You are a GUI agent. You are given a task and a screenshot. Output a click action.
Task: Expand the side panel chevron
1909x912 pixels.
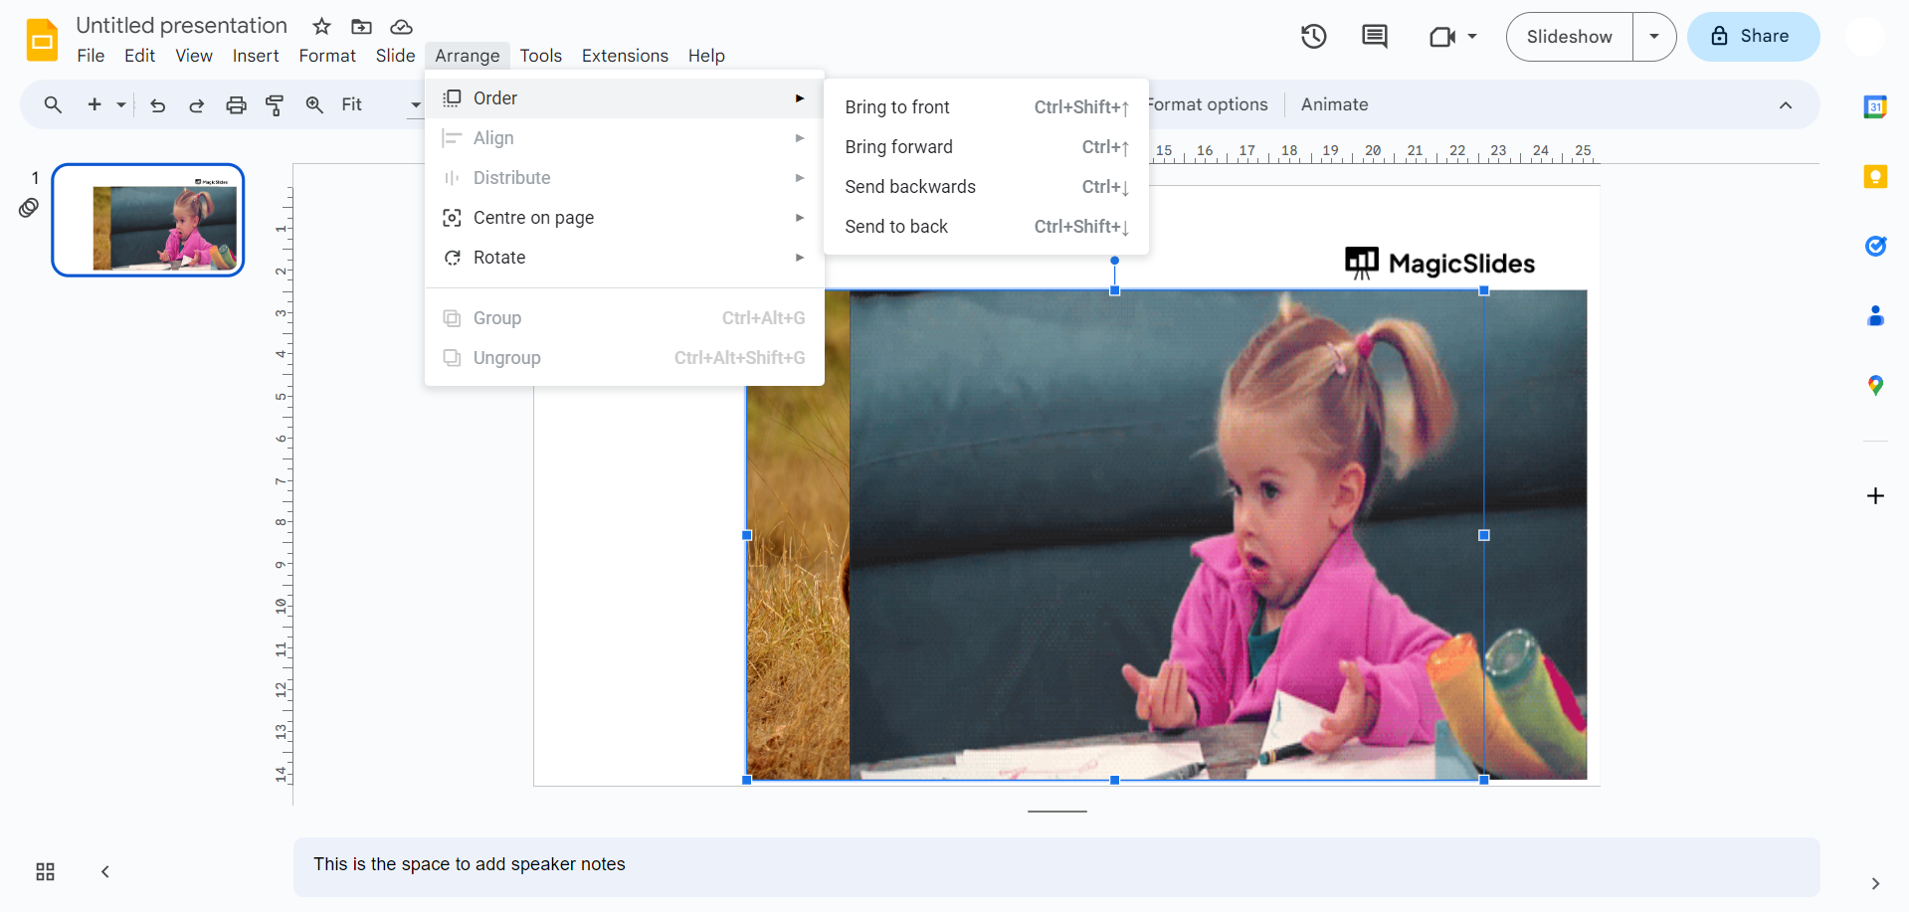click(x=1875, y=883)
